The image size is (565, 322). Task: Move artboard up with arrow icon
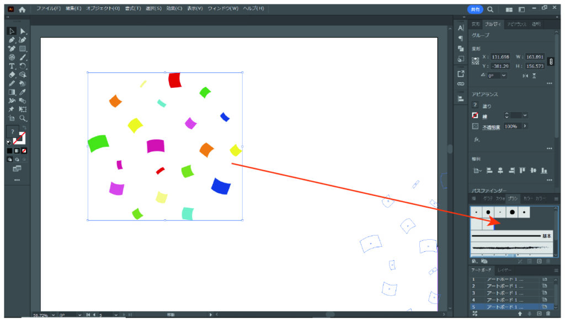pyautogui.click(x=520, y=314)
